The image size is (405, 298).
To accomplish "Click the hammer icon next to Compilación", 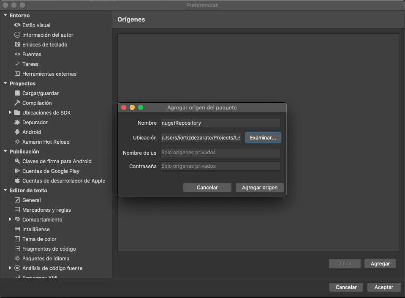I will pyautogui.click(x=17, y=103).
